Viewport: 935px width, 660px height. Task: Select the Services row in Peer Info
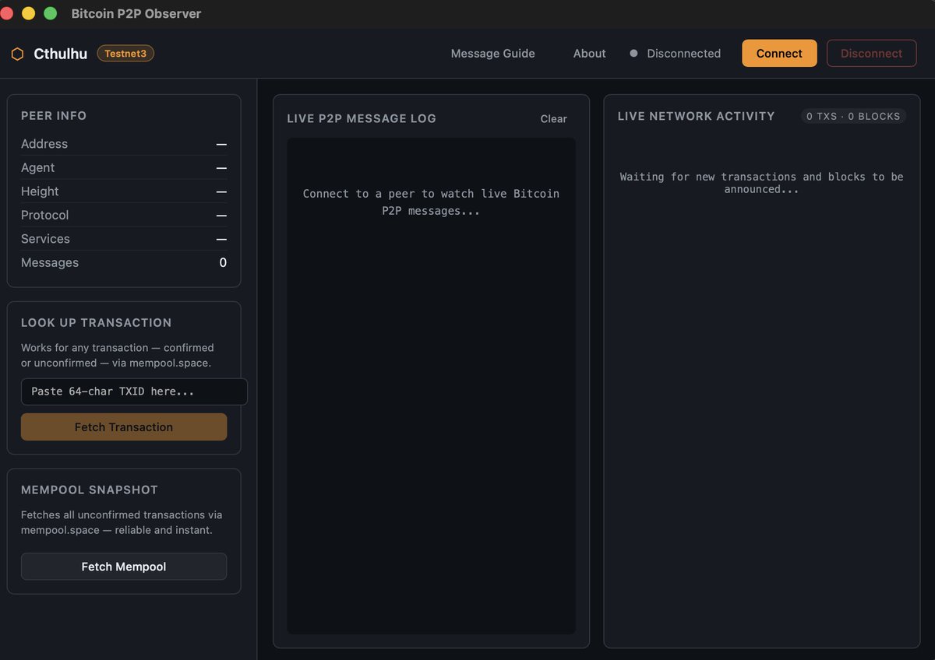point(124,239)
